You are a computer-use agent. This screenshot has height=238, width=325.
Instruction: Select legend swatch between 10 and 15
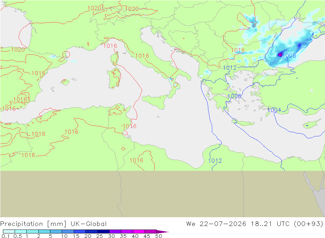68,232
